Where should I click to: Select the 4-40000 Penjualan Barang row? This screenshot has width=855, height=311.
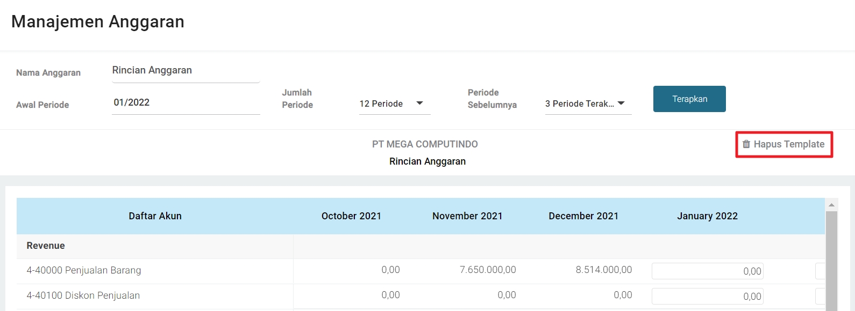pos(84,270)
